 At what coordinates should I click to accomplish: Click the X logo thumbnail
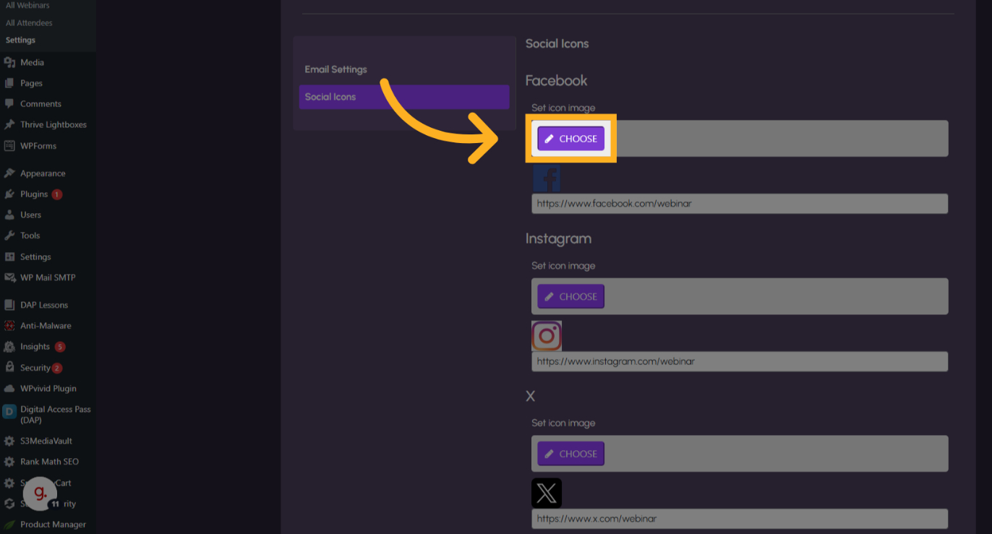pyautogui.click(x=547, y=494)
